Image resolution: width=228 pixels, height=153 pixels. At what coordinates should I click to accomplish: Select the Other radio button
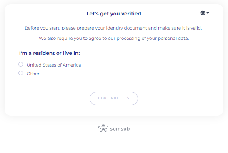tap(21, 73)
